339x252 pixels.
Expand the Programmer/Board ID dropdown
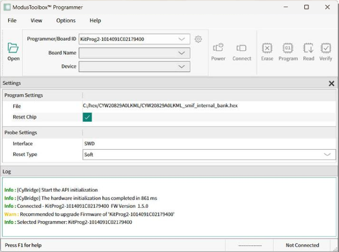click(x=182, y=39)
